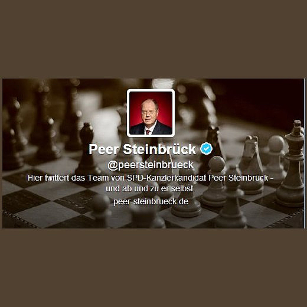The image size is (307, 307).
Task: Click the white chessboard square at bottom left
Action: pyautogui.click(x=46, y=214)
